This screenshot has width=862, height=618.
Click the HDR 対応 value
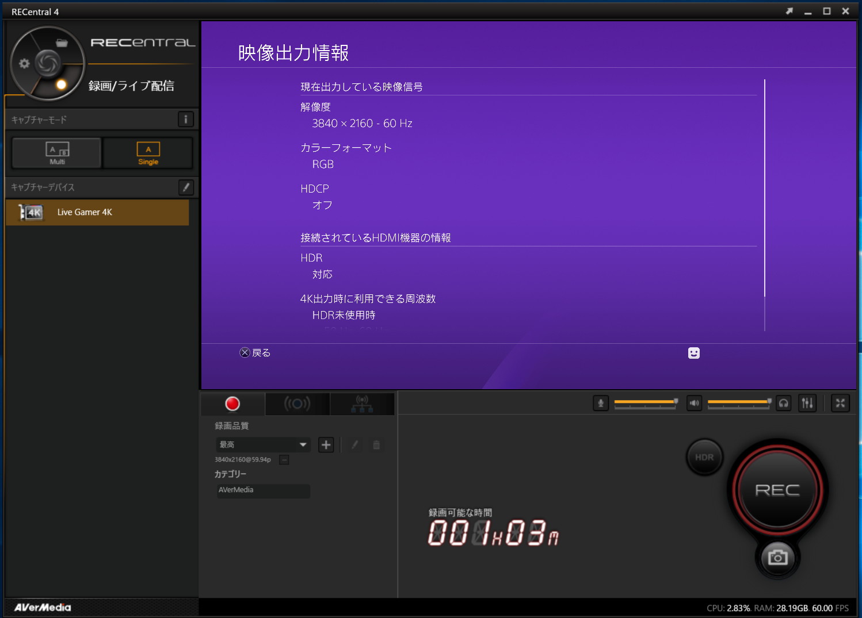tap(322, 274)
